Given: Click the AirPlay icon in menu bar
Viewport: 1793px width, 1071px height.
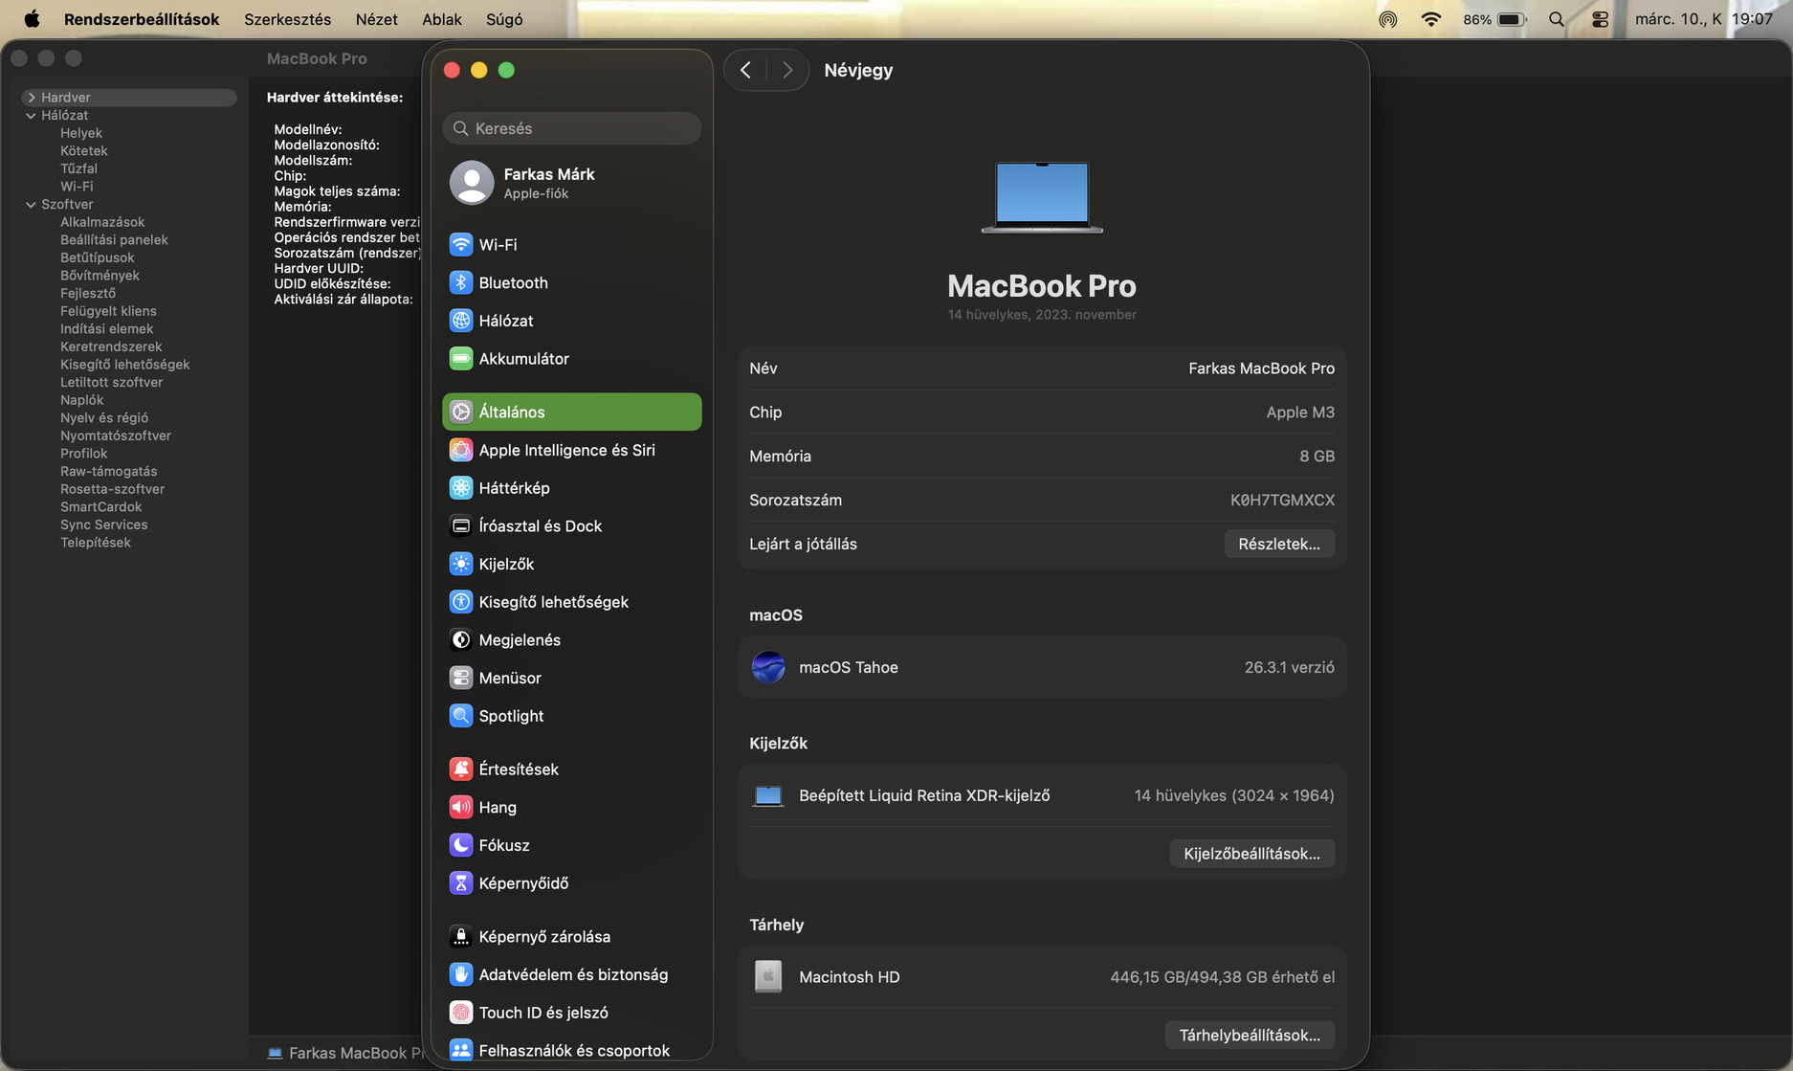Looking at the screenshot, I should click(x=1387, y=19).
